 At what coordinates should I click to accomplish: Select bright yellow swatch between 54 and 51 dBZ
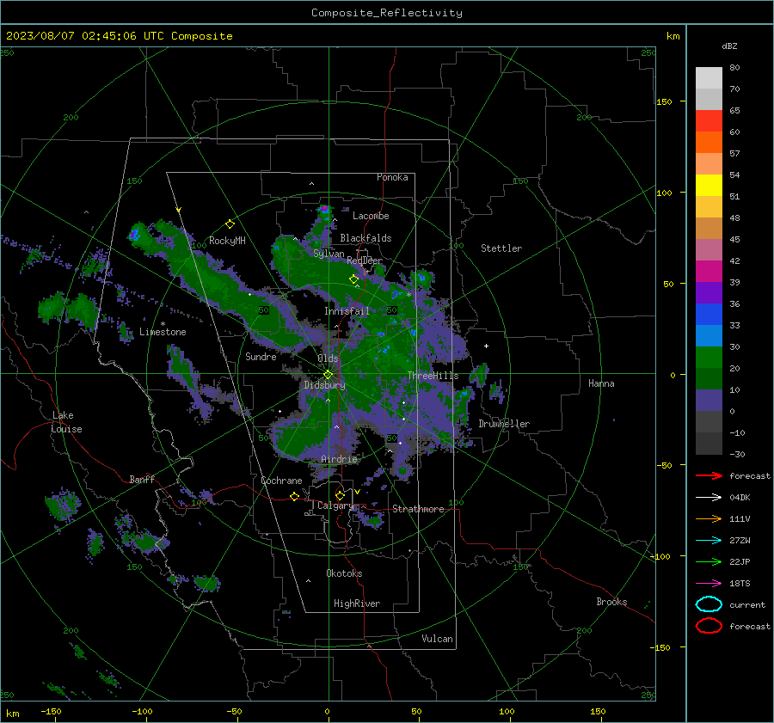[x=709, y=186]
